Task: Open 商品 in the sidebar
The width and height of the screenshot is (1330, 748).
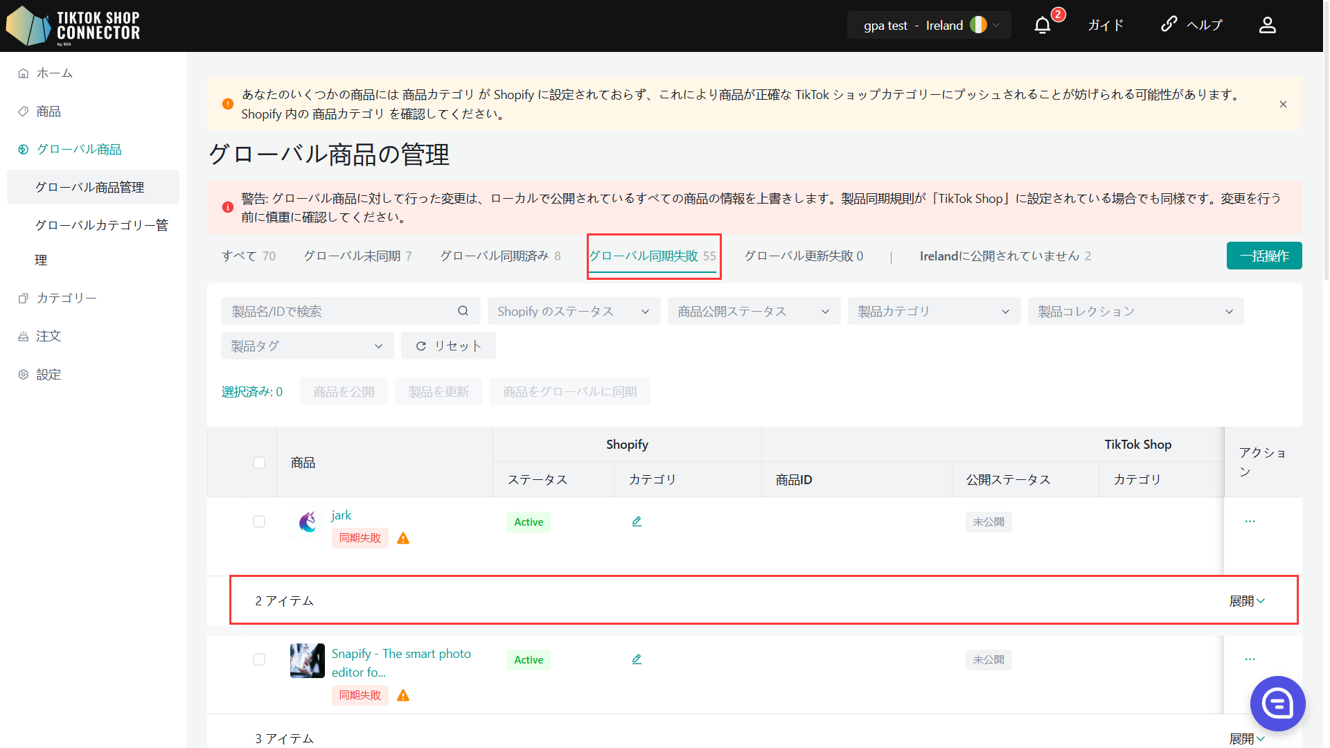Action: point(48,112)
